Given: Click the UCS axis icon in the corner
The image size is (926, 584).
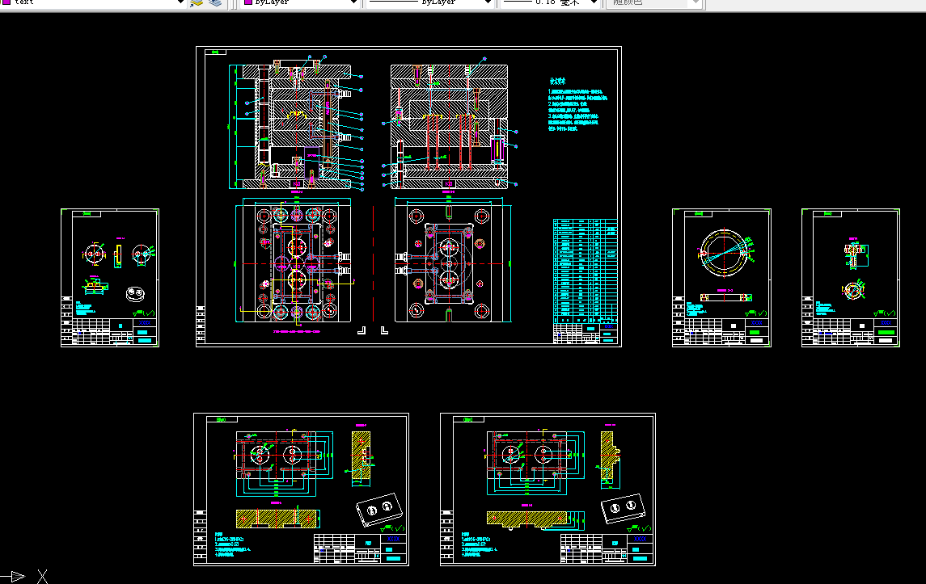Looking at the screenshot, I should click(x=23, y=576).
